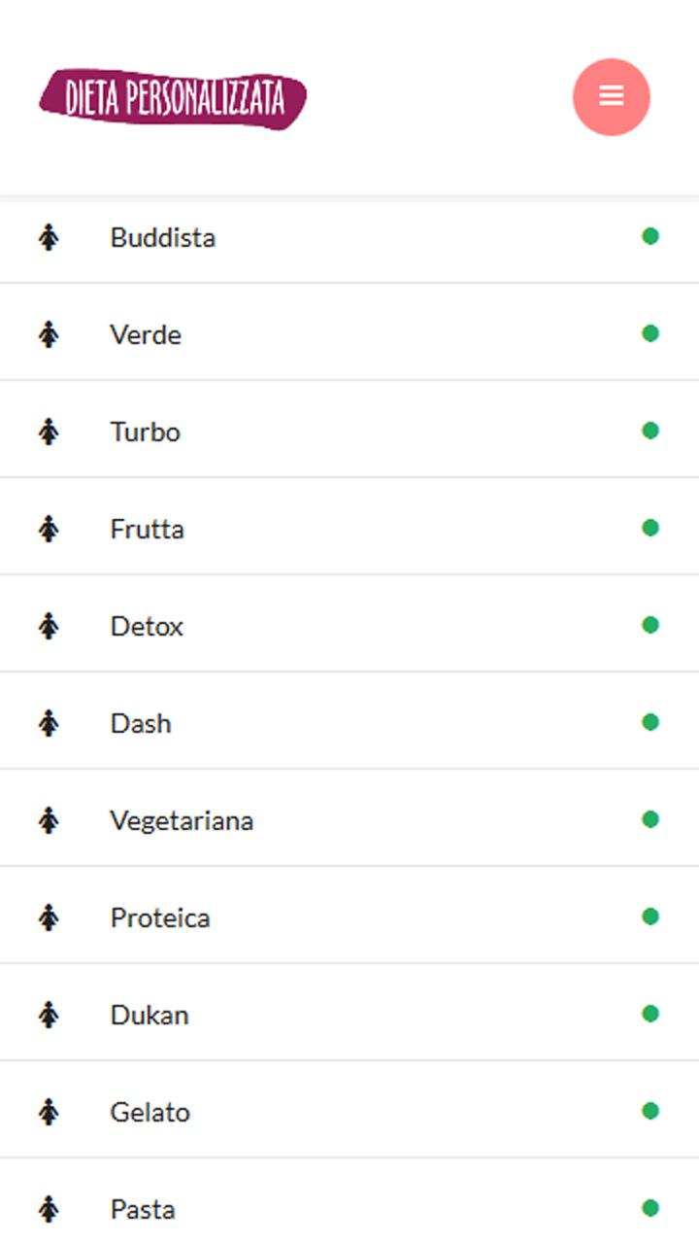The image size is (699, 1244).
Task: Click the person icon next to Vegetariana
Action: click(x=49, y=820)
